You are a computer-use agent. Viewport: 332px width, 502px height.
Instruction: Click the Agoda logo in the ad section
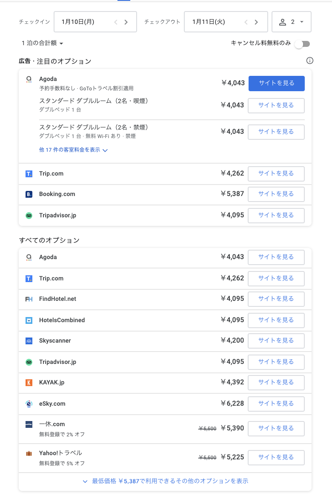pos(29,79)
